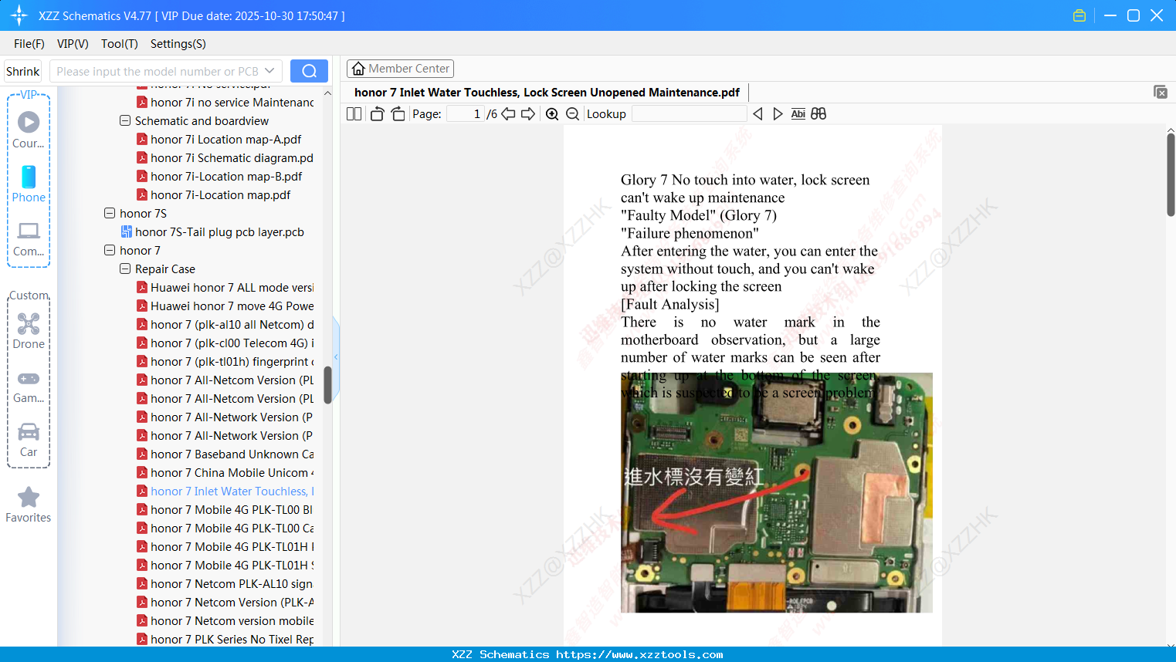Viewport: 1176px width, 662px height.
Task: Open honor 7S-Tail plug pcb layer.pcb
Action: point(219,232)
